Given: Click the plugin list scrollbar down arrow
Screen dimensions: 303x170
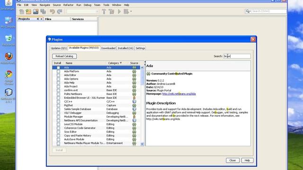Looking at the screenshot, I should (x=142, y=144).
